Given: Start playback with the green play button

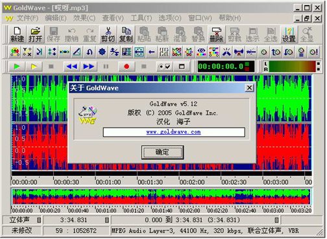Looking at the screenshot, I should pyautogui.click(x=17, y=67).
